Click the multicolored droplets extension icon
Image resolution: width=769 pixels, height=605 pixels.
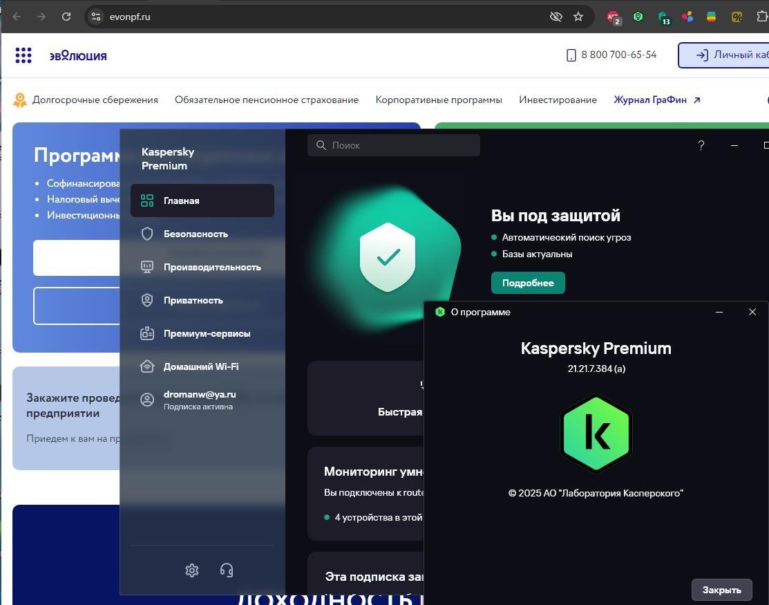pyautogui.click(x=687, y=17)
